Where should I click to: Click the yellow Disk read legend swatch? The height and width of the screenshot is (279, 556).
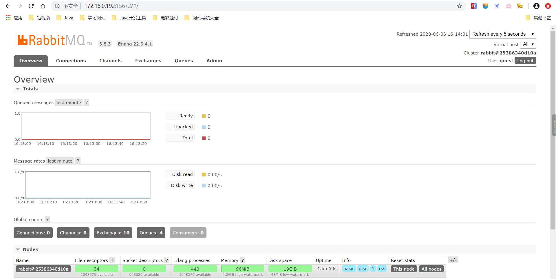(204, 175)
